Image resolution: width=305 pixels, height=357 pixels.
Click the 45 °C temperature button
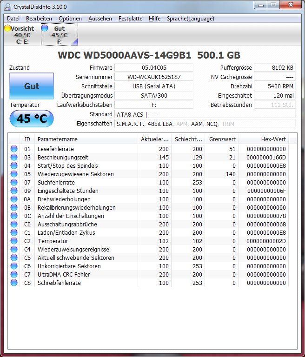click(x=32, y=119)
